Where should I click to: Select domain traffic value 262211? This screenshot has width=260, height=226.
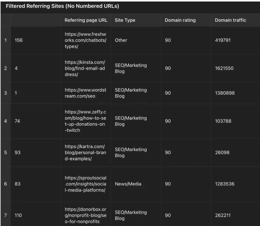[223, 215]
